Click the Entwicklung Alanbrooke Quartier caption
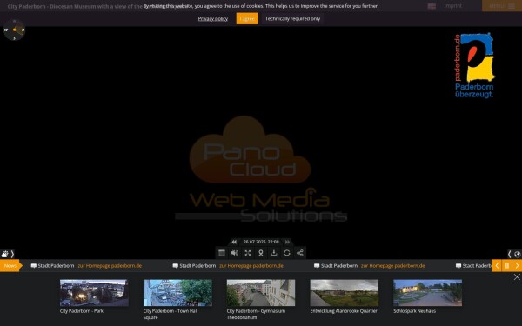This screenshot has height=326, width=522. coord(344,311)
